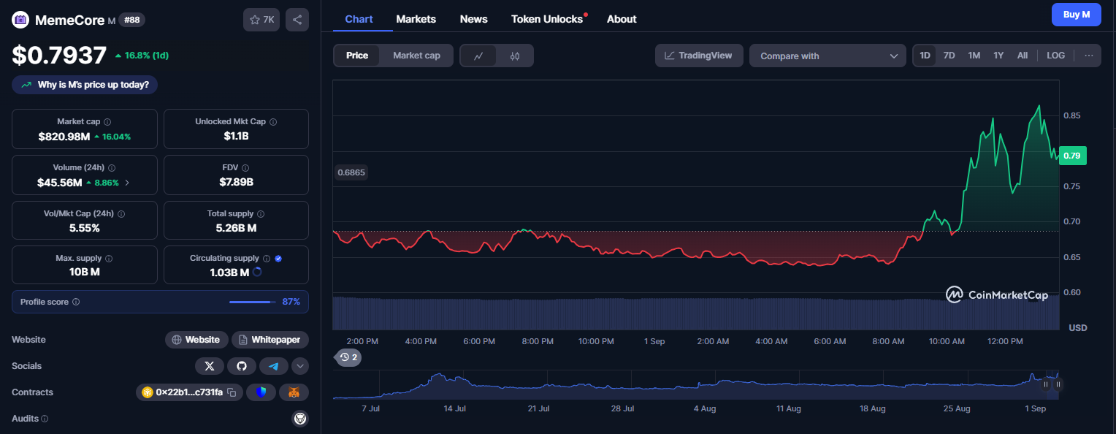
Task: Open the Whitepaper link
Action: (270, 340)
